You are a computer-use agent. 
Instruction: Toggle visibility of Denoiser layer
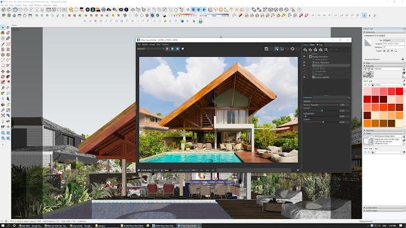coord(304,74)
